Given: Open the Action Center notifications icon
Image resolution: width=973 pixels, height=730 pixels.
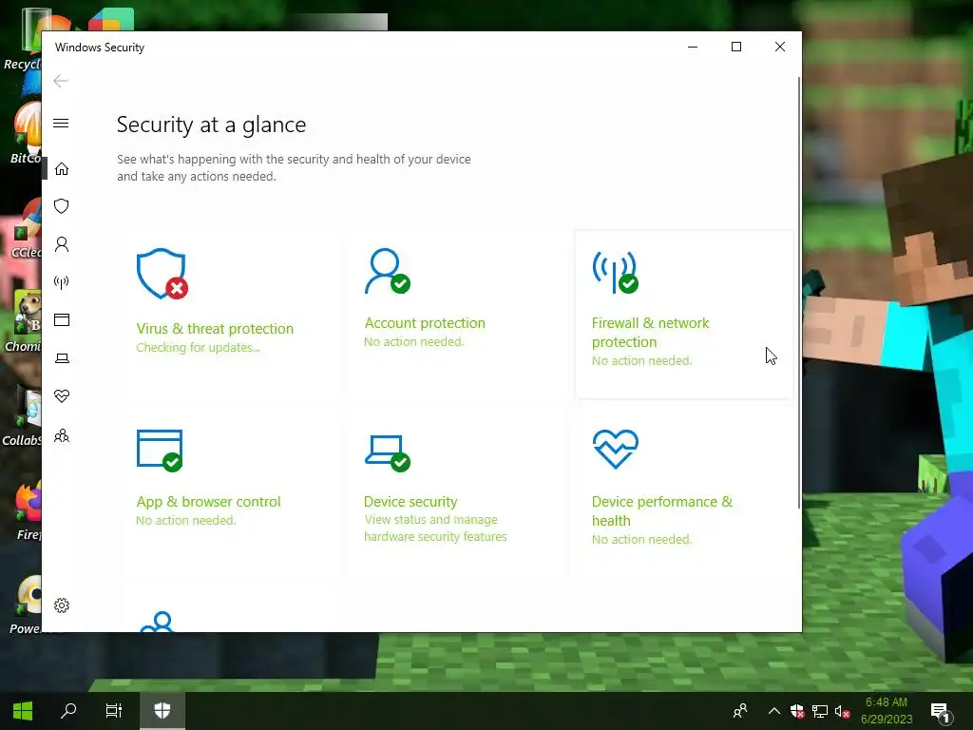Looking at the screenshot, I should [940, 712].
